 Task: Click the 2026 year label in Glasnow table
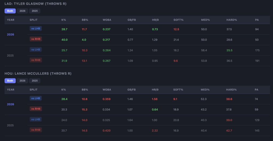click(x=10, y=34)
